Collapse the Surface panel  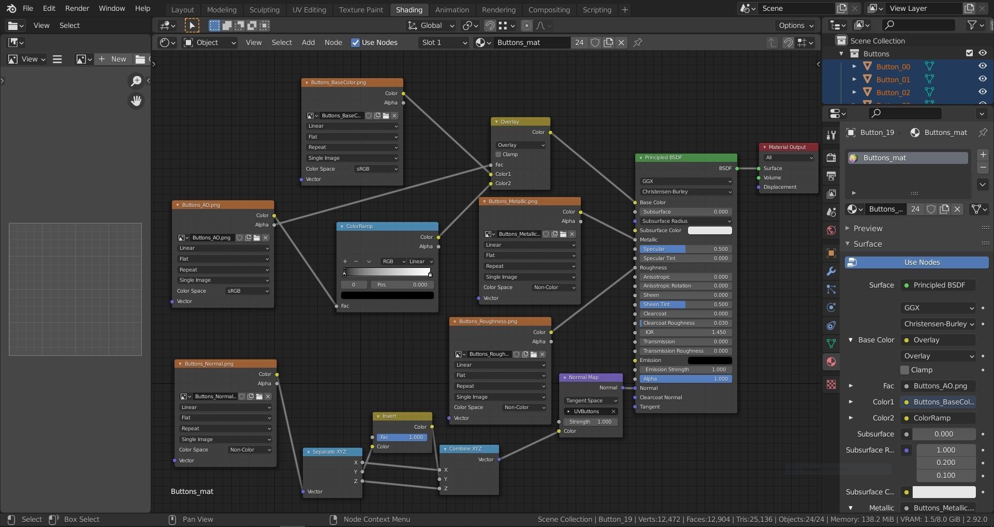(x=868, y=244)
